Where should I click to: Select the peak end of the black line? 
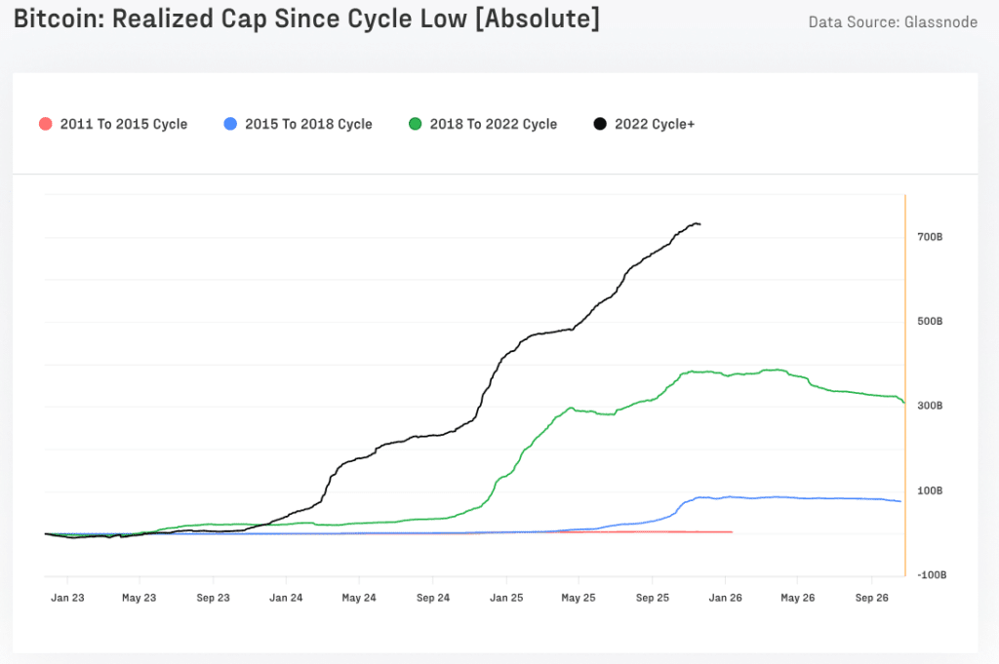699,224
